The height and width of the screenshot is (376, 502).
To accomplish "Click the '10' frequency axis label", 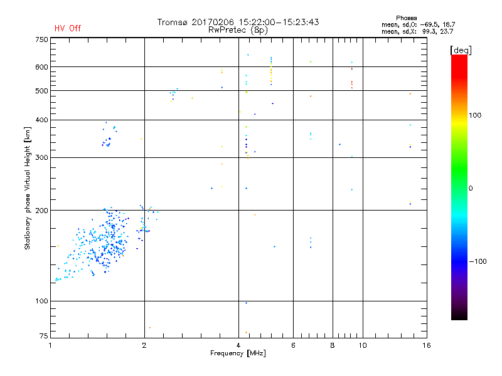I will 363,345.
